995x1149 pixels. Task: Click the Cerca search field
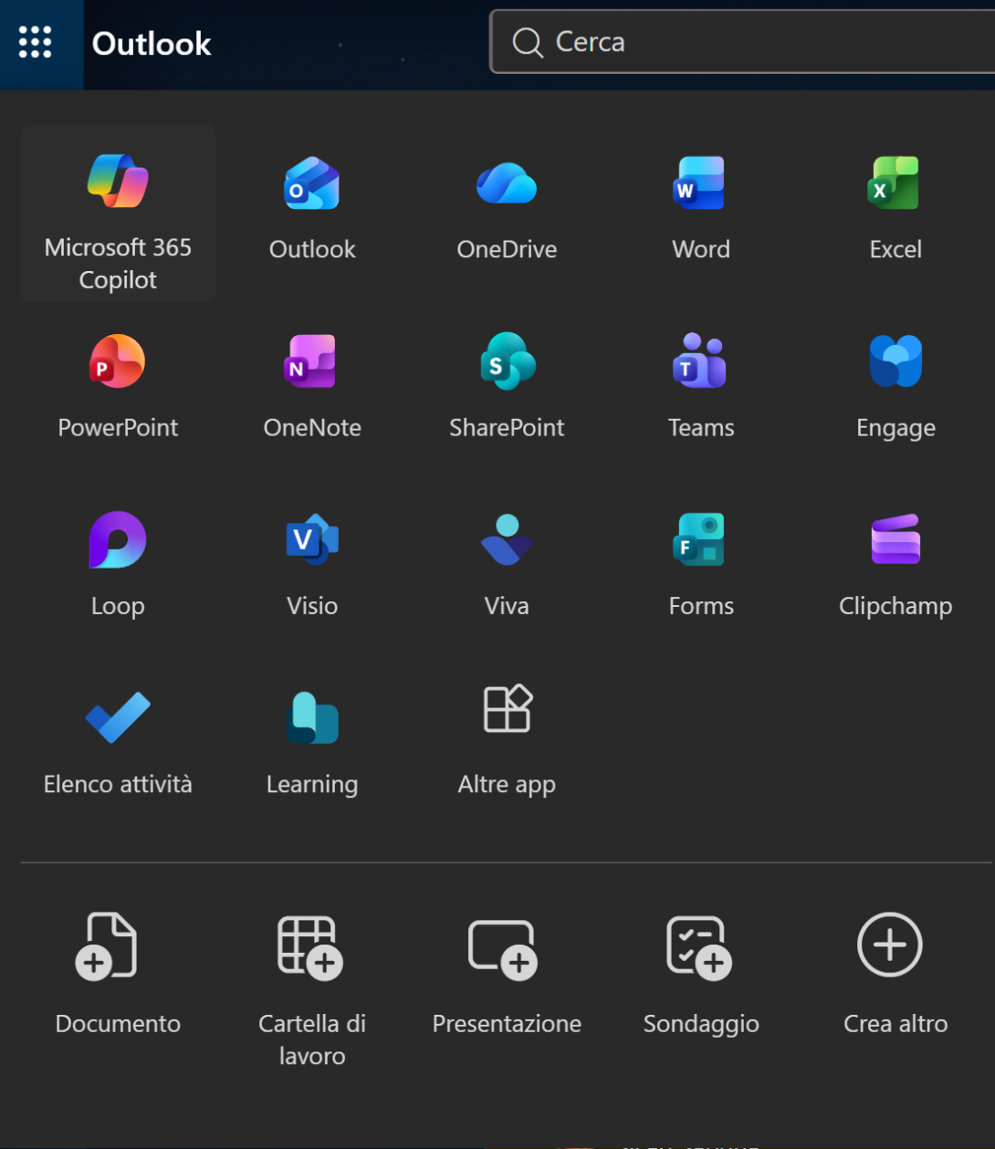(x=743, y=42)
